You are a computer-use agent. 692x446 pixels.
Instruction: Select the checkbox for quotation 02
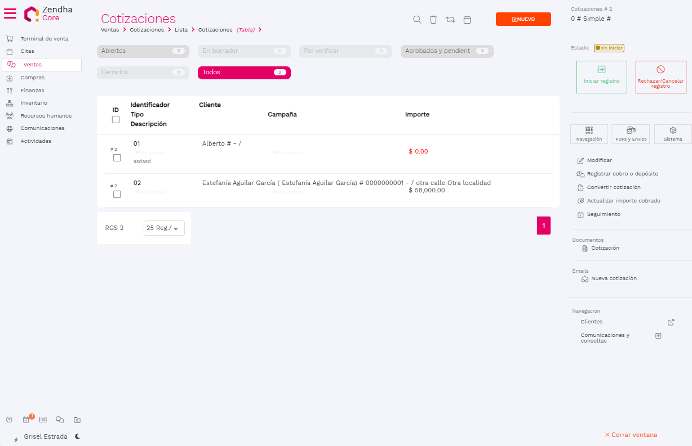tap(117, 195)
